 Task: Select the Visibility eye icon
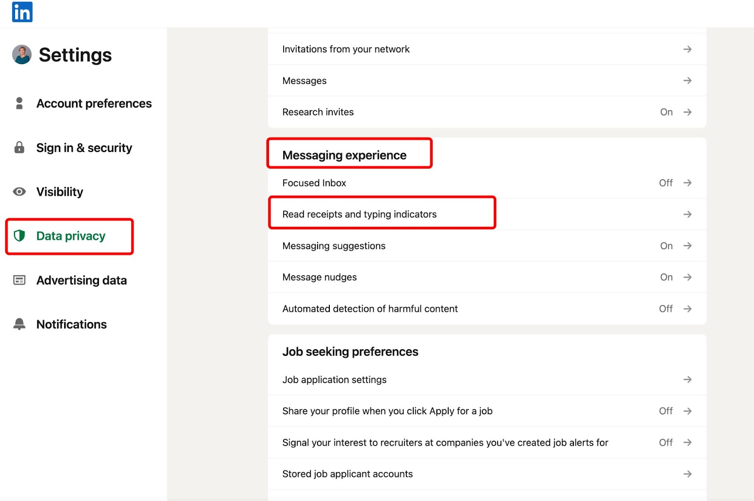coord(19,192)
